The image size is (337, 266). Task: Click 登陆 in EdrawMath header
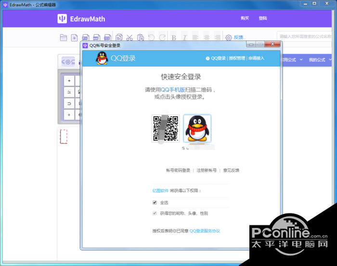(263, 18)
